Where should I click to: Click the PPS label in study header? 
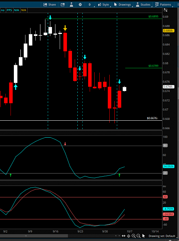coord(9,10)
